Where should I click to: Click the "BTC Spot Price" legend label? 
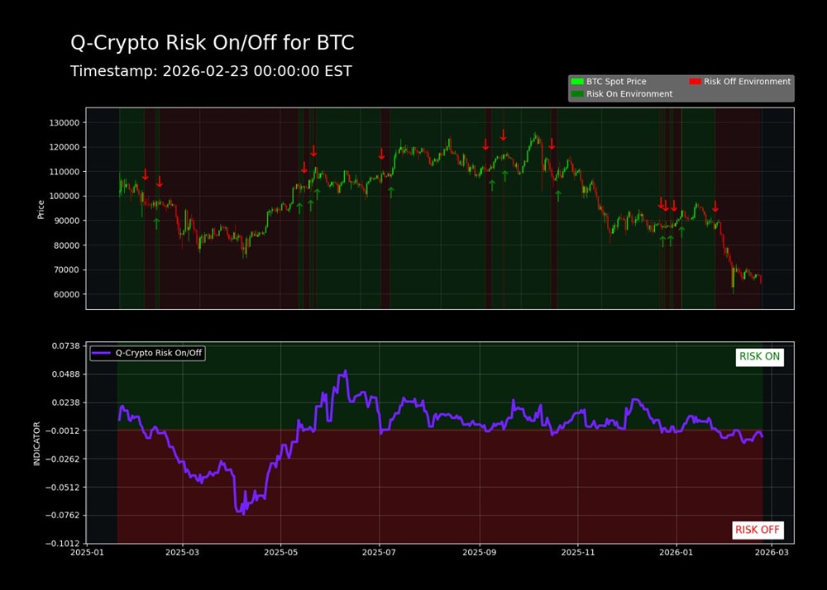pos(616,82)
